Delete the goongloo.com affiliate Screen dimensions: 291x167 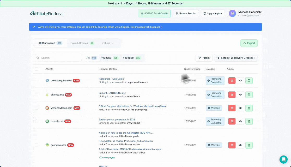pyautogui.click(x=232, y=145)
